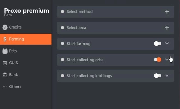Open the Pets tab label

13,51
